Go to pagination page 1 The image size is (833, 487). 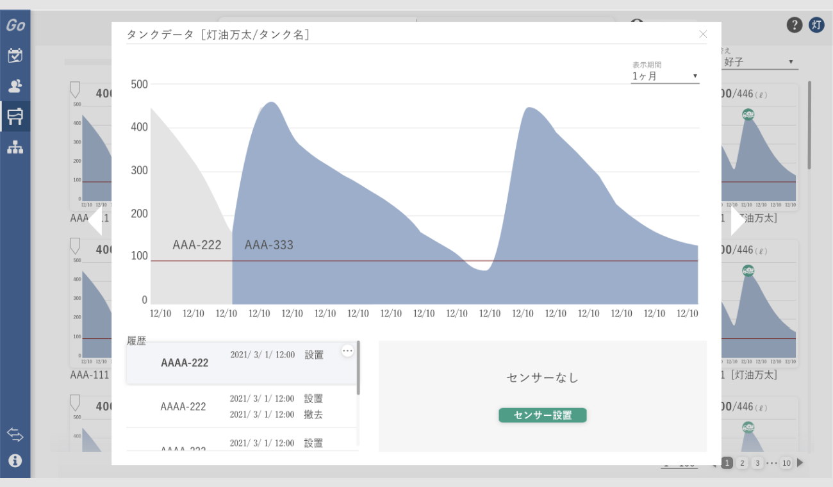tap(727, 463)
